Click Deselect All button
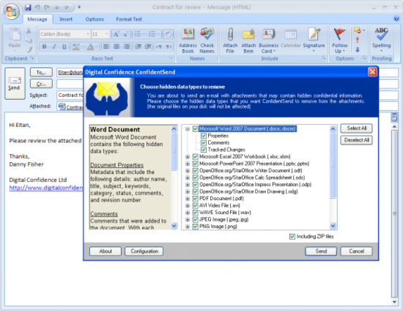Image resolution: width=403 pixels, height=311 pixels. pyautogui.click(x=357, y=140)
